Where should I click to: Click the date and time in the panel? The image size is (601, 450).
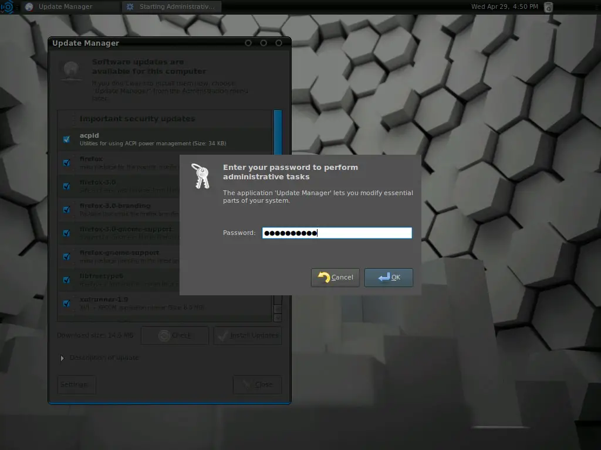[x=504, y=6]
